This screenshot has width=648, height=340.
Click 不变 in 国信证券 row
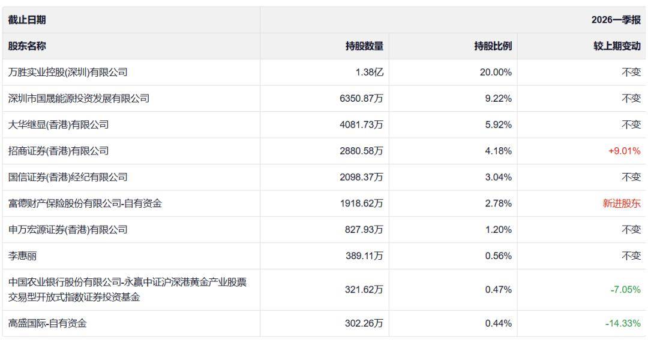(631, 177)
